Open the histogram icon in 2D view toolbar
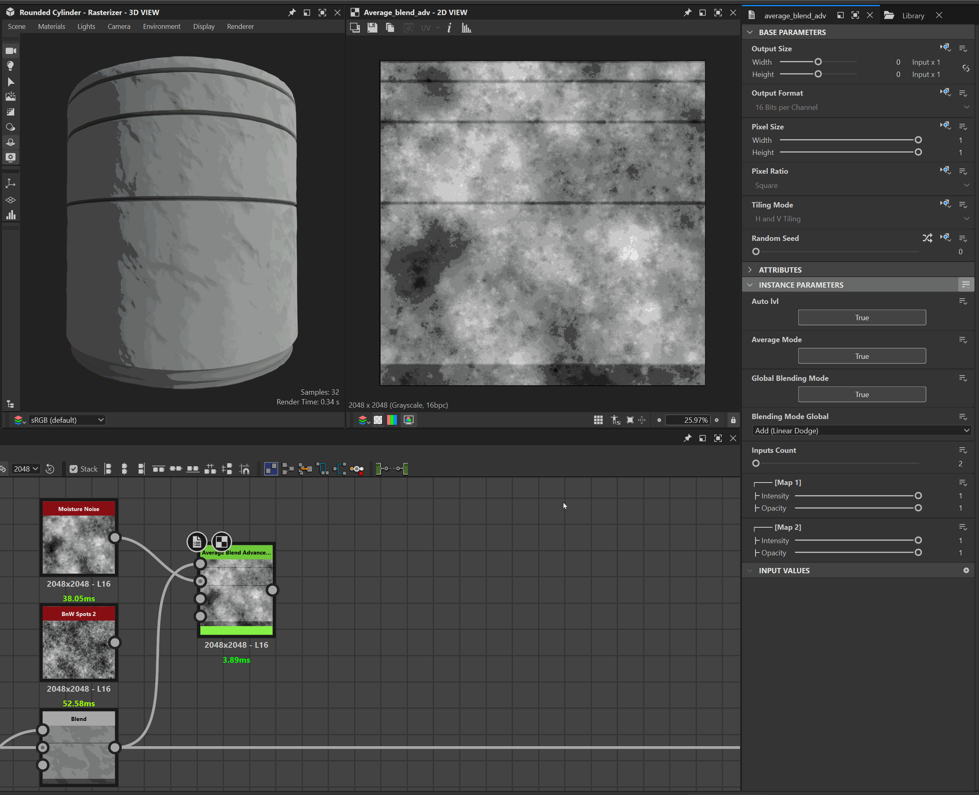 click(x=467, y=28)
